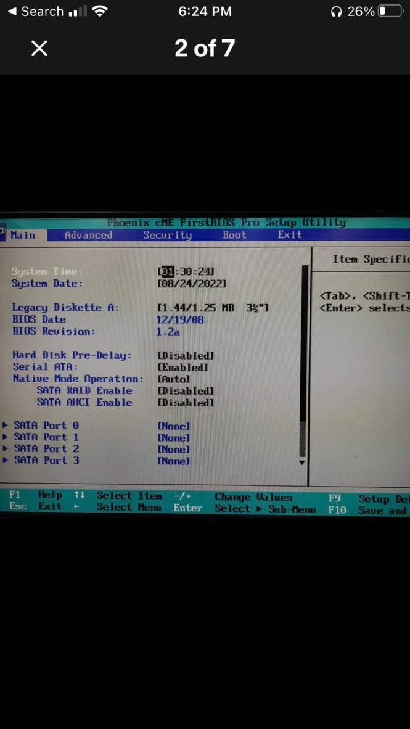Viewport: 410px width, 729px height.
Task: Click the Item Specific Help heading
Action: pyautogui.click(x=371, y=260)
